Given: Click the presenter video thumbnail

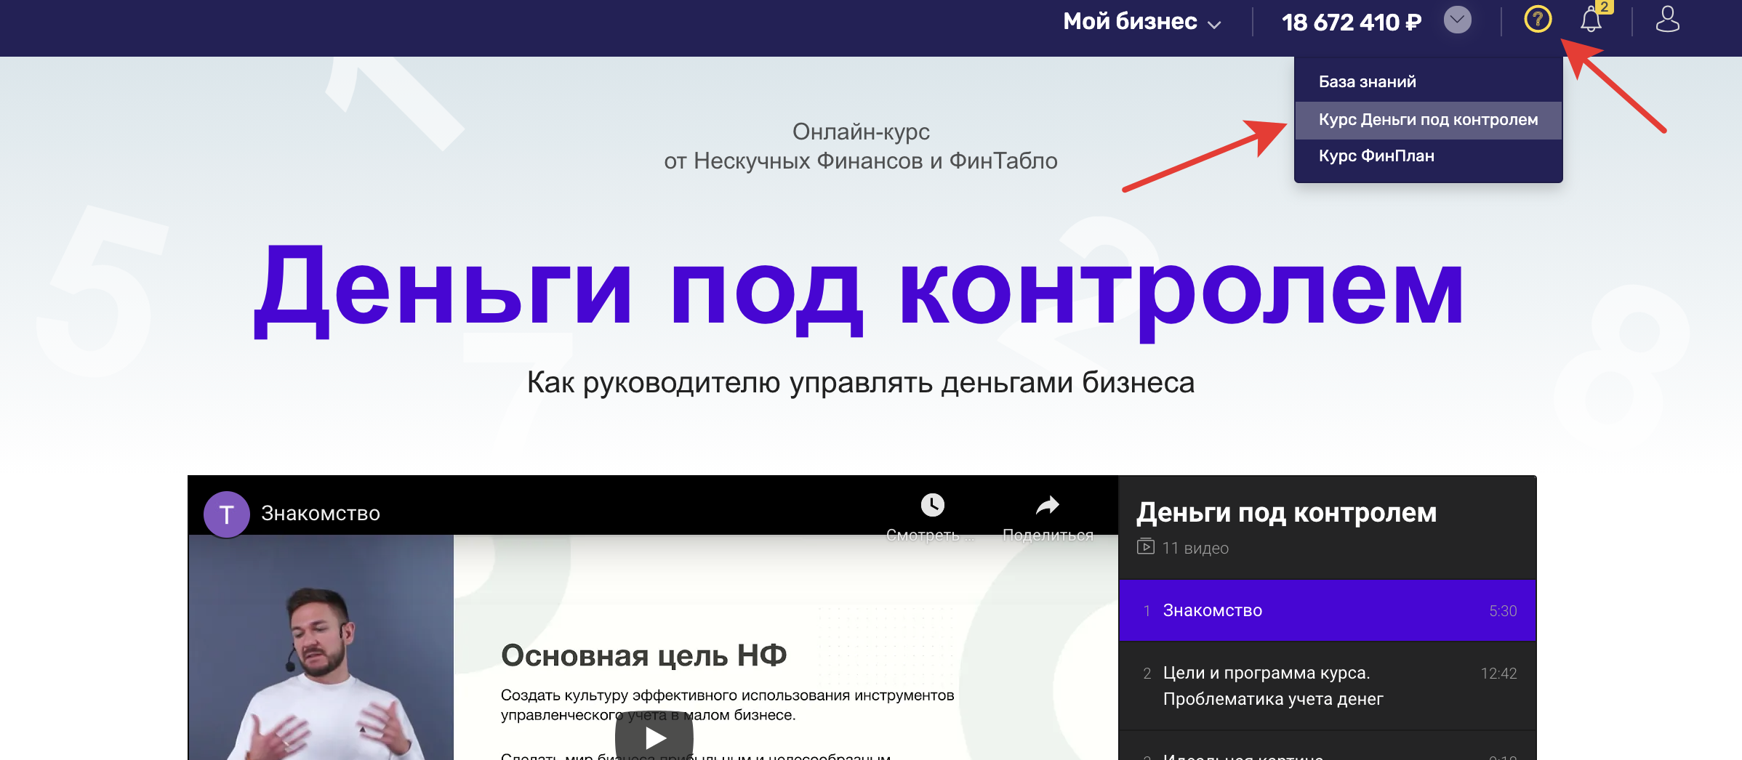Looking at the screenshot, I should click(321, 647).
